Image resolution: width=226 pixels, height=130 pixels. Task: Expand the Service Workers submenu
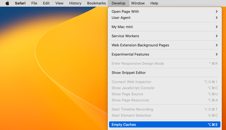[125, 36]
